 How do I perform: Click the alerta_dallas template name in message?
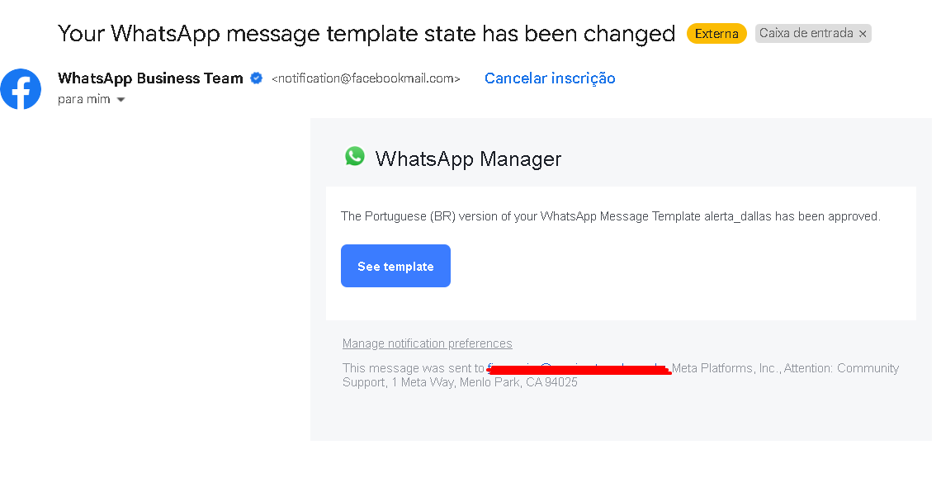pyautogui.click(x=738, y=216)
